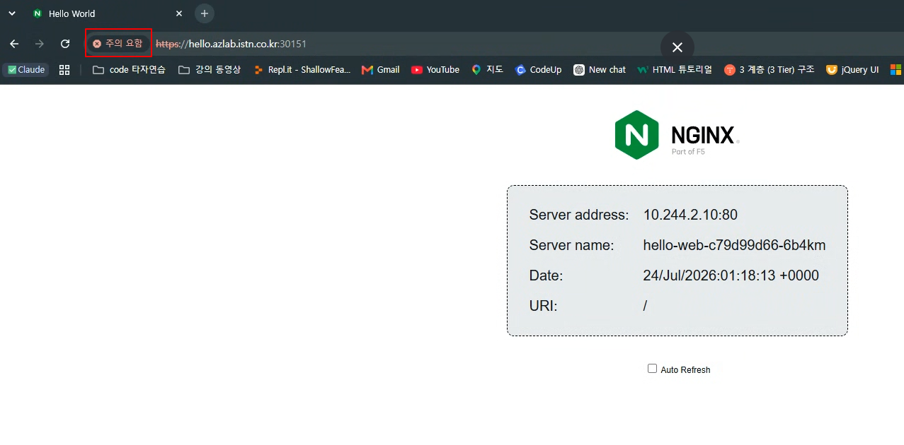Click the Part of F5 text

pyautogui.click(x=688, y=152)
